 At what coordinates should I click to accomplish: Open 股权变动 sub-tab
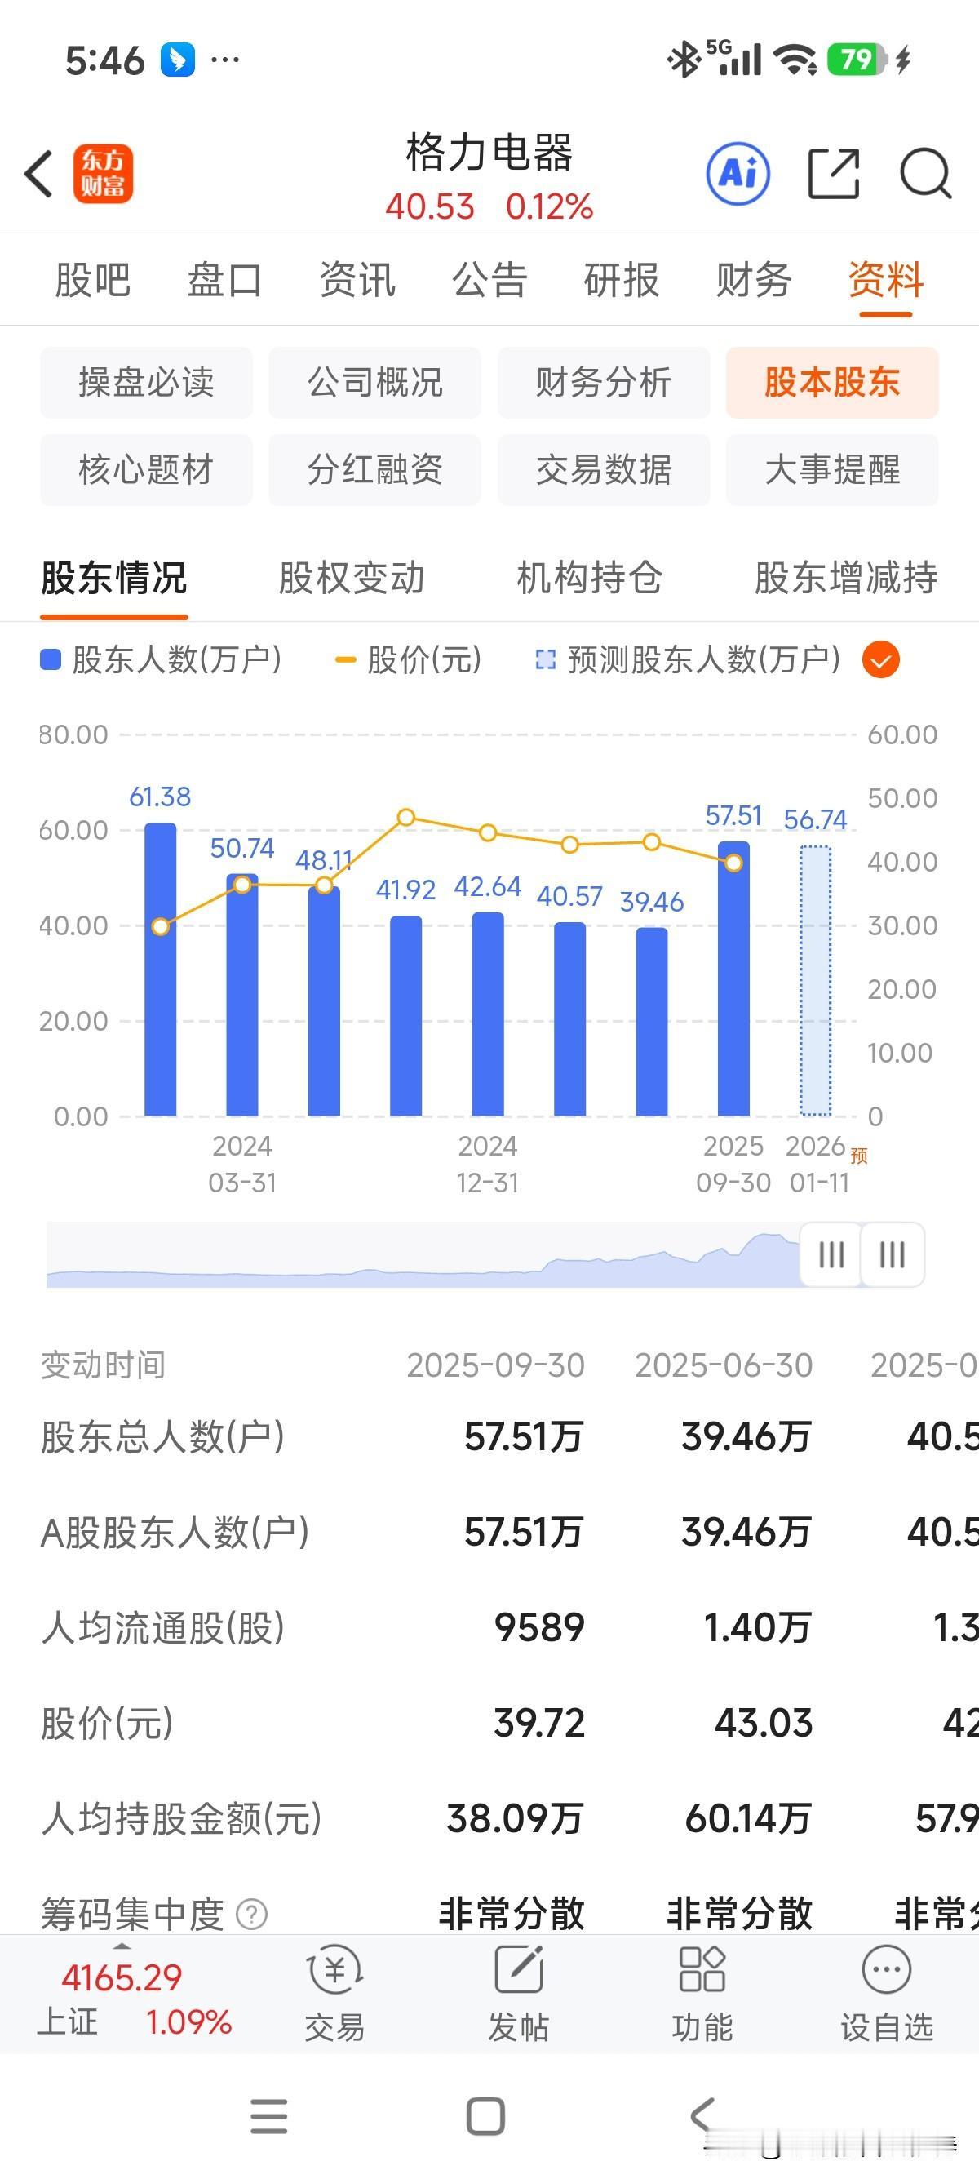tap(352, 579)
